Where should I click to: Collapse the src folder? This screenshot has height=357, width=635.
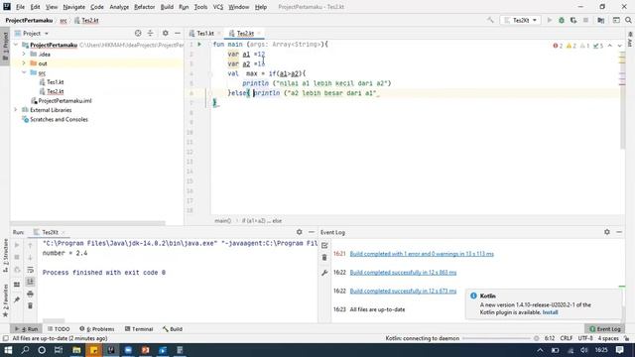pyautogui.click(x=24, y=72)
